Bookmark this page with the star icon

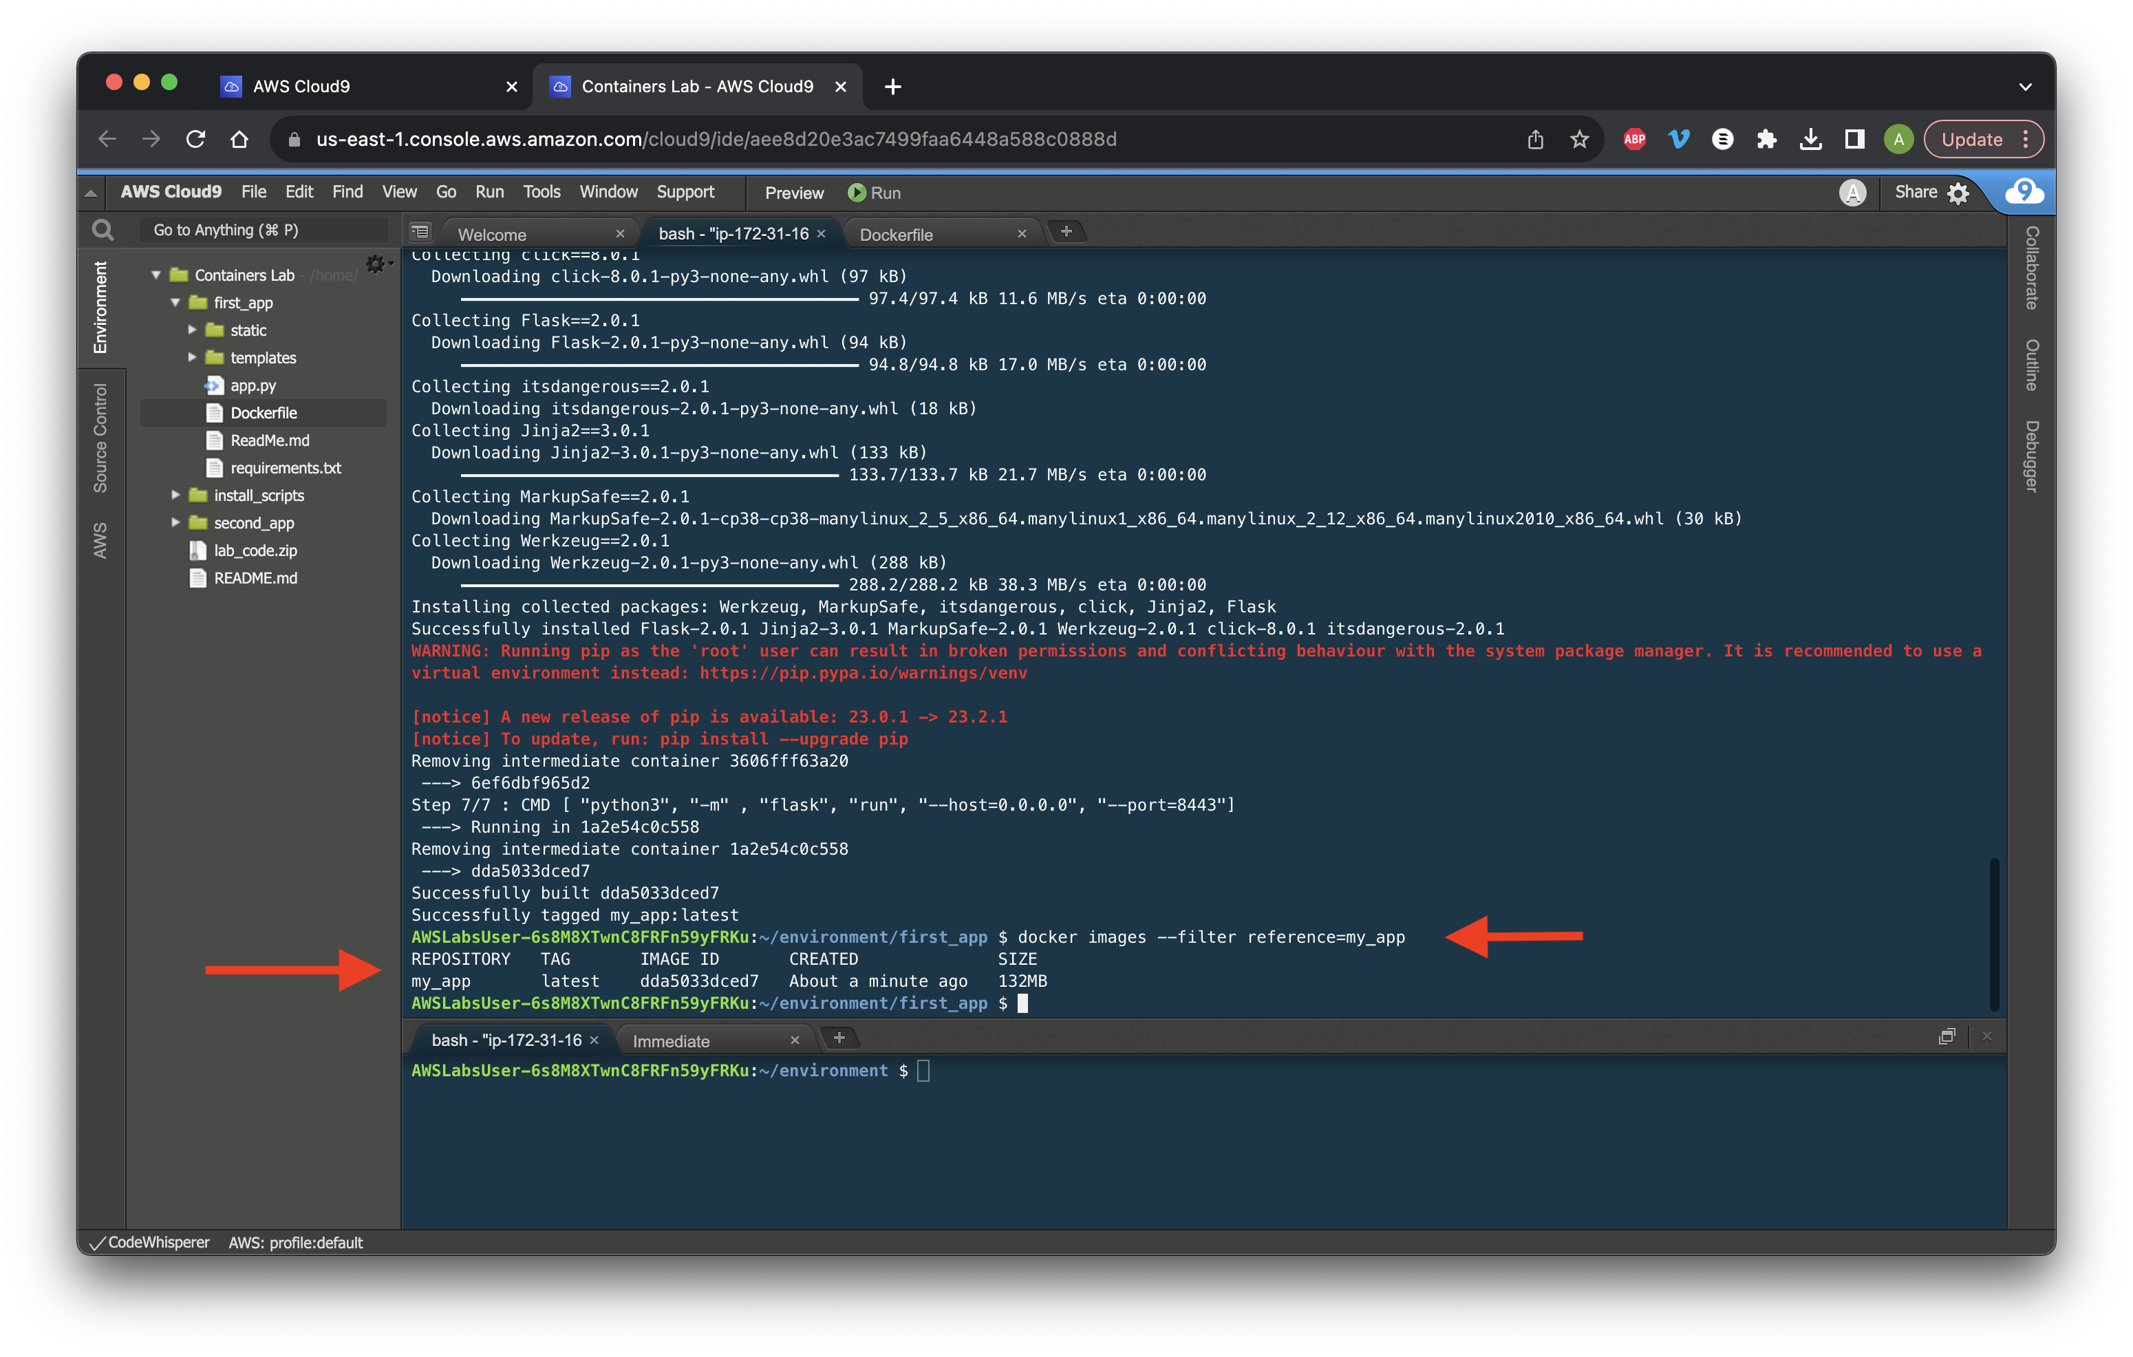coord(1579,139)
